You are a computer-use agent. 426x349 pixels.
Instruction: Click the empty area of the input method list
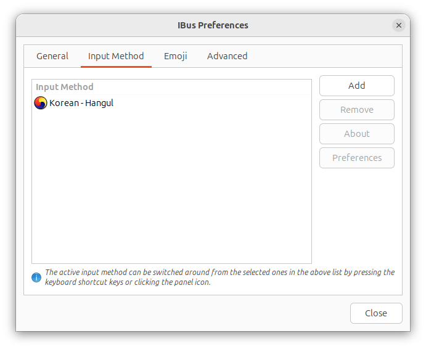click(171, 185)
